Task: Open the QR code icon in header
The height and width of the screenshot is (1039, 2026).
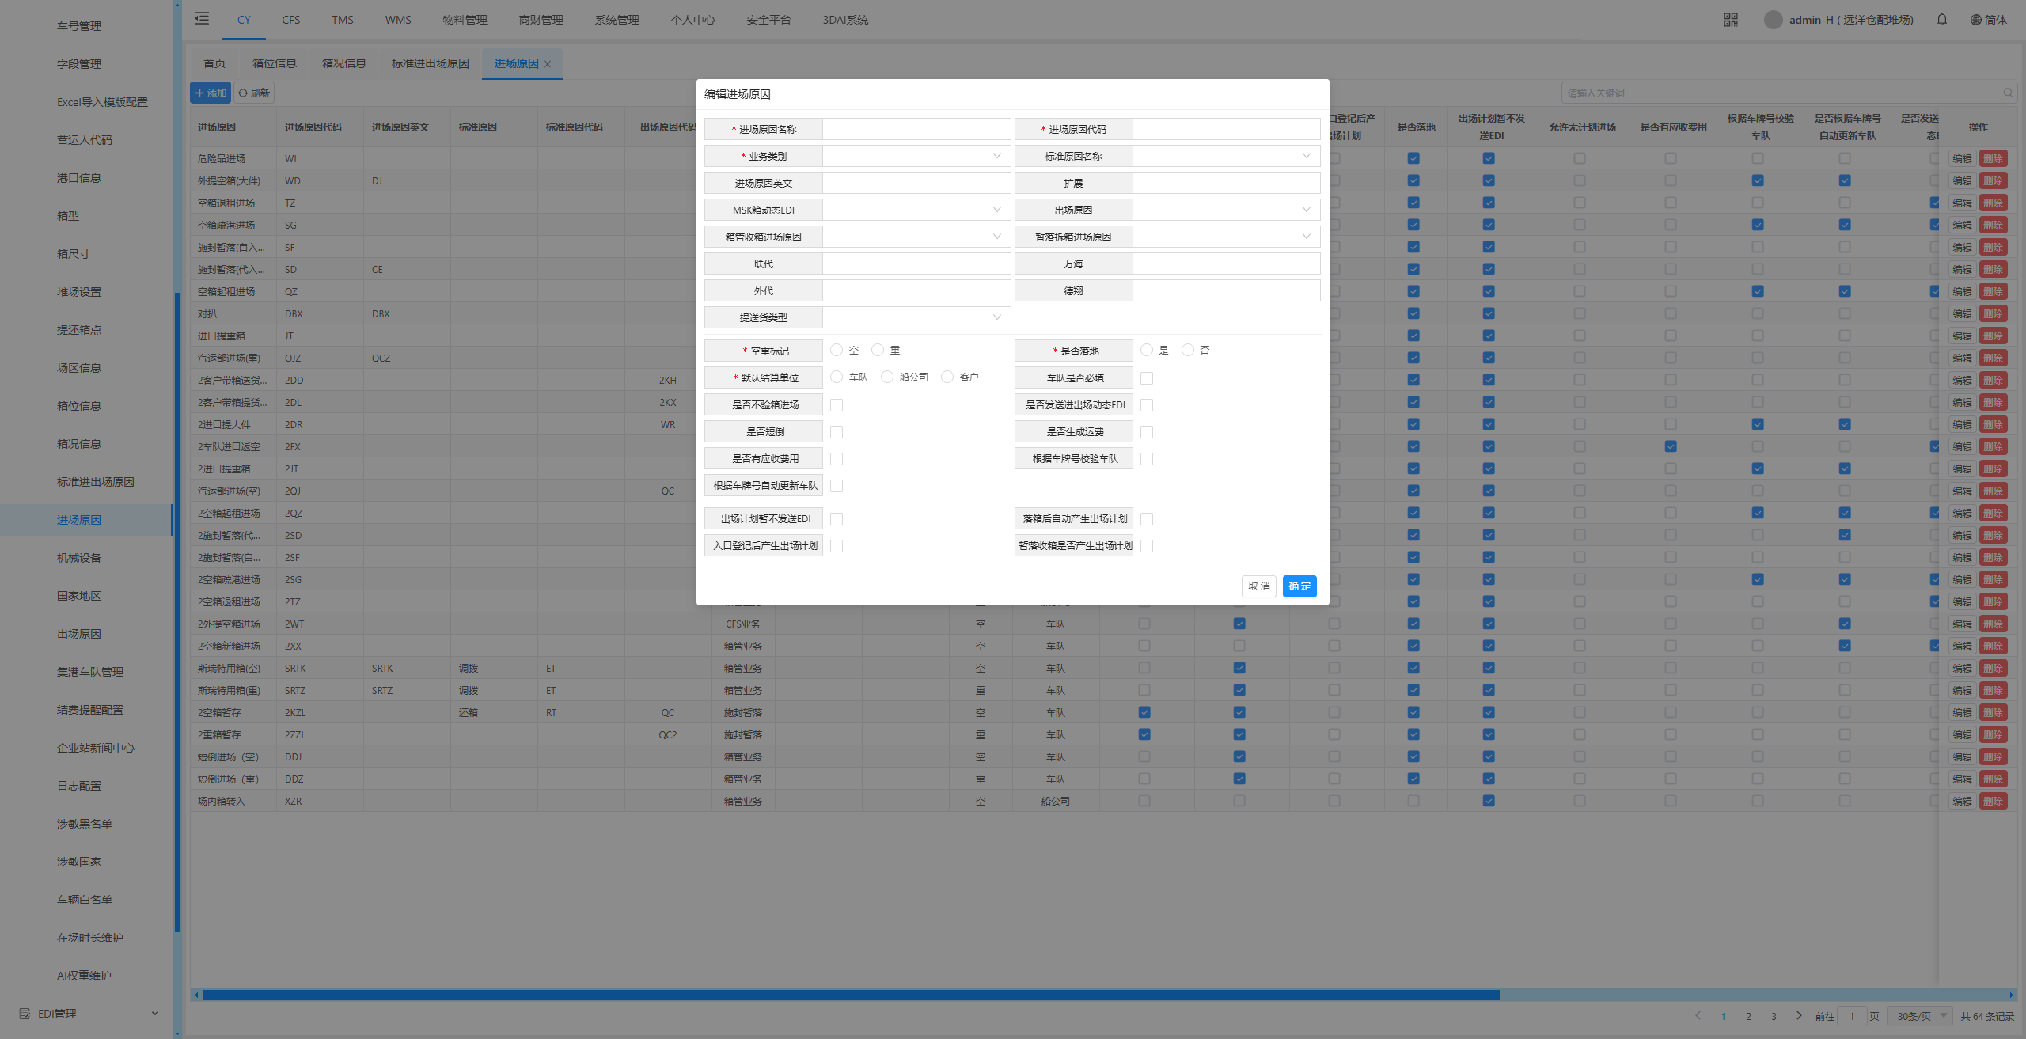Action: (1731, 20)
